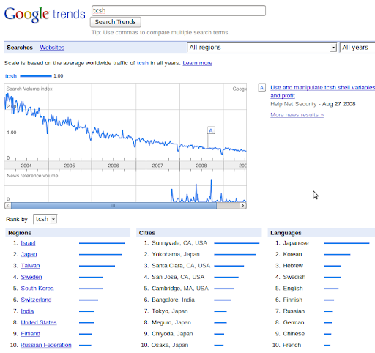Open the South Korea region link
375x353 pixels.
click(37, 289)
